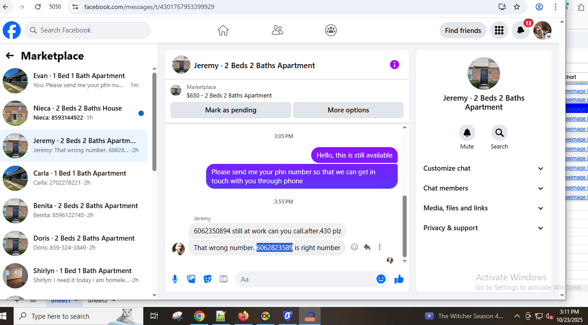Open the emoji picker in message box
588x325 pixels.
pos(381,279)
